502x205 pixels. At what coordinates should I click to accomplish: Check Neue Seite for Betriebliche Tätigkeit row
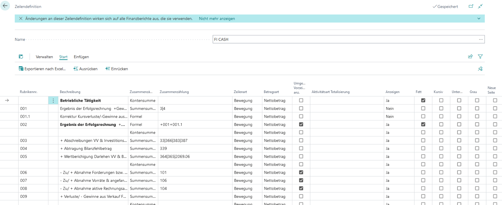pos(495,100)
